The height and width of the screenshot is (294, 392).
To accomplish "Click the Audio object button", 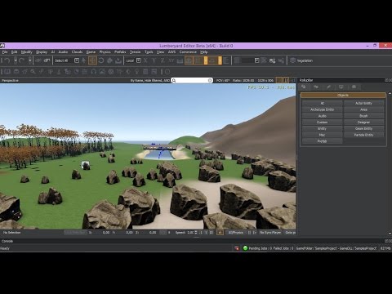I will 322,116.
